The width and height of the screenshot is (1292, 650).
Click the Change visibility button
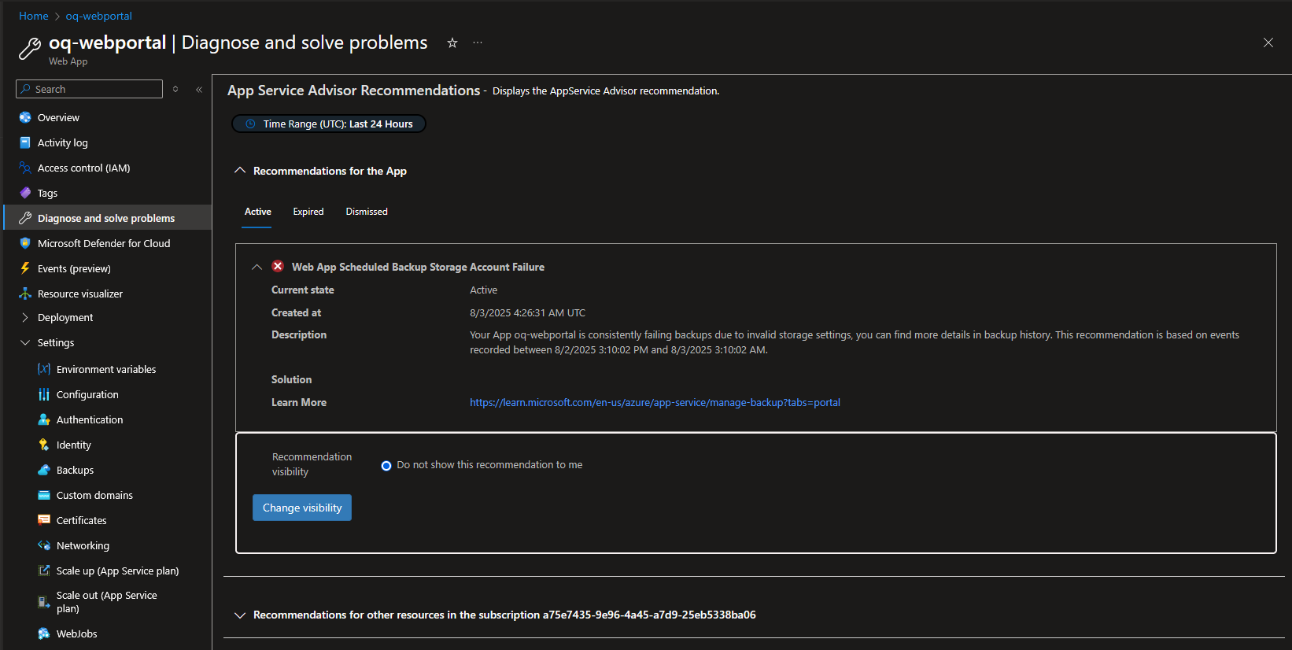pyautogui.click(x=302, y=508)
